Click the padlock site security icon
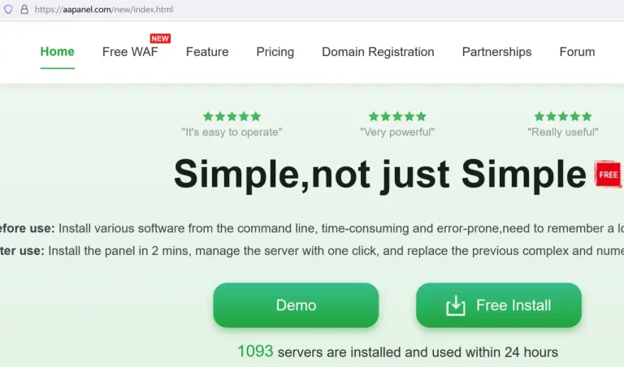624x367 pixels. 24,10
